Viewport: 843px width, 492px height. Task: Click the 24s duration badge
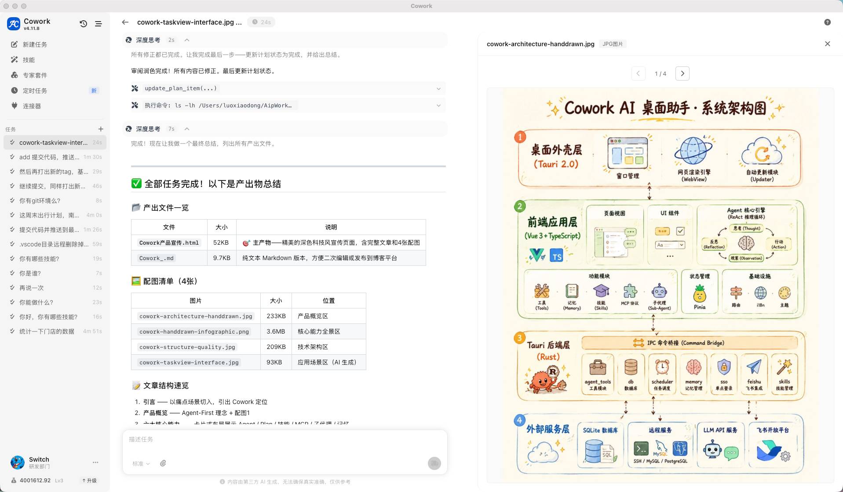[261, 22]
